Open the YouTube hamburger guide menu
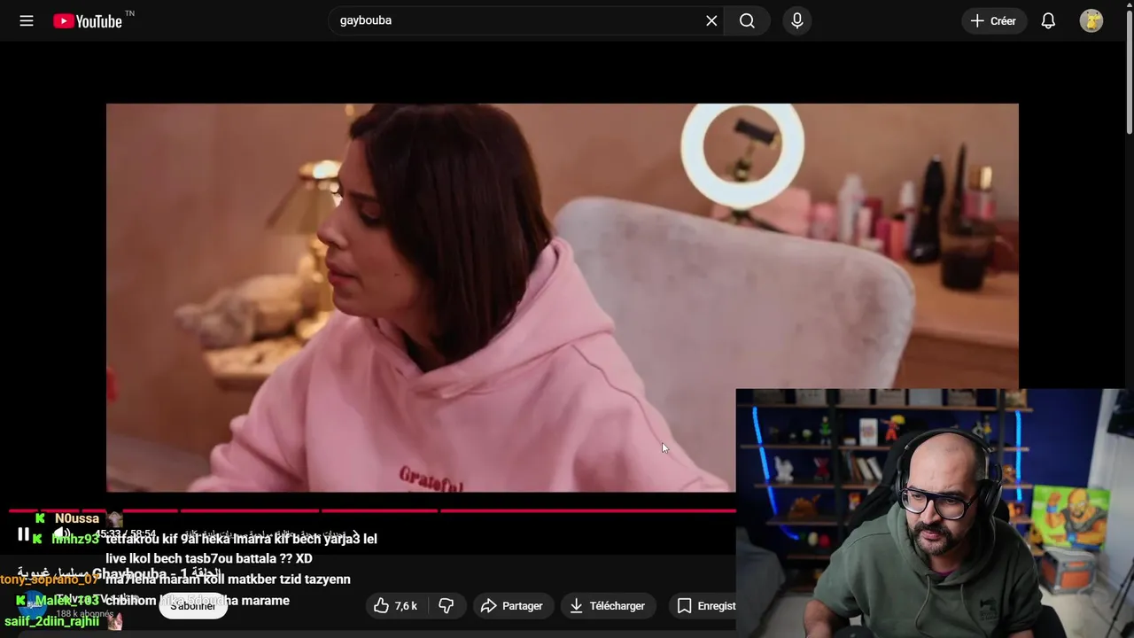This screenshot has height=638, width=1134. [x=27, y=21]
